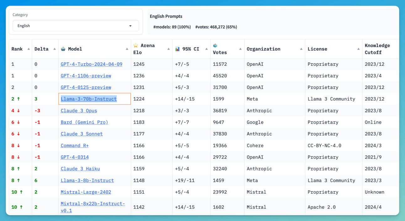
Task: Click the votes count 45520
Action: [x=220, y=76]
